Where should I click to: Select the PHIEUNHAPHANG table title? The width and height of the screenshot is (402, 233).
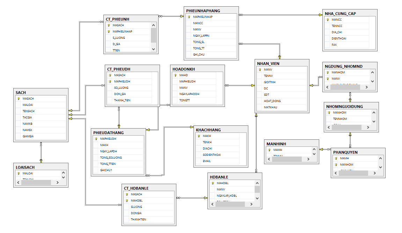pos(203,11)
